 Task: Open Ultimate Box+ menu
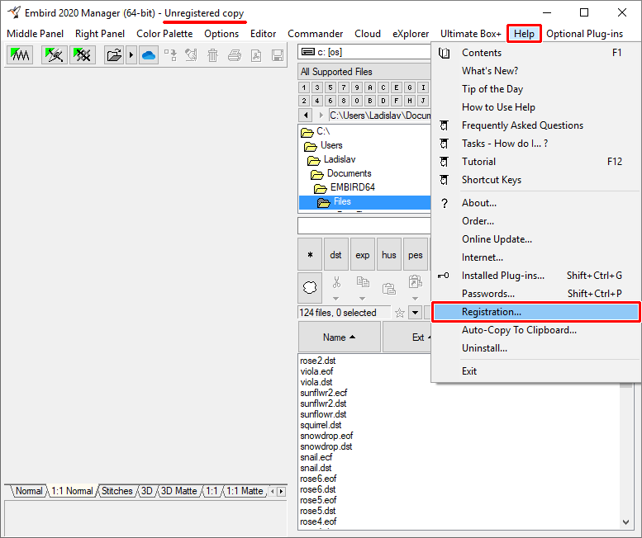coord(470,34)
